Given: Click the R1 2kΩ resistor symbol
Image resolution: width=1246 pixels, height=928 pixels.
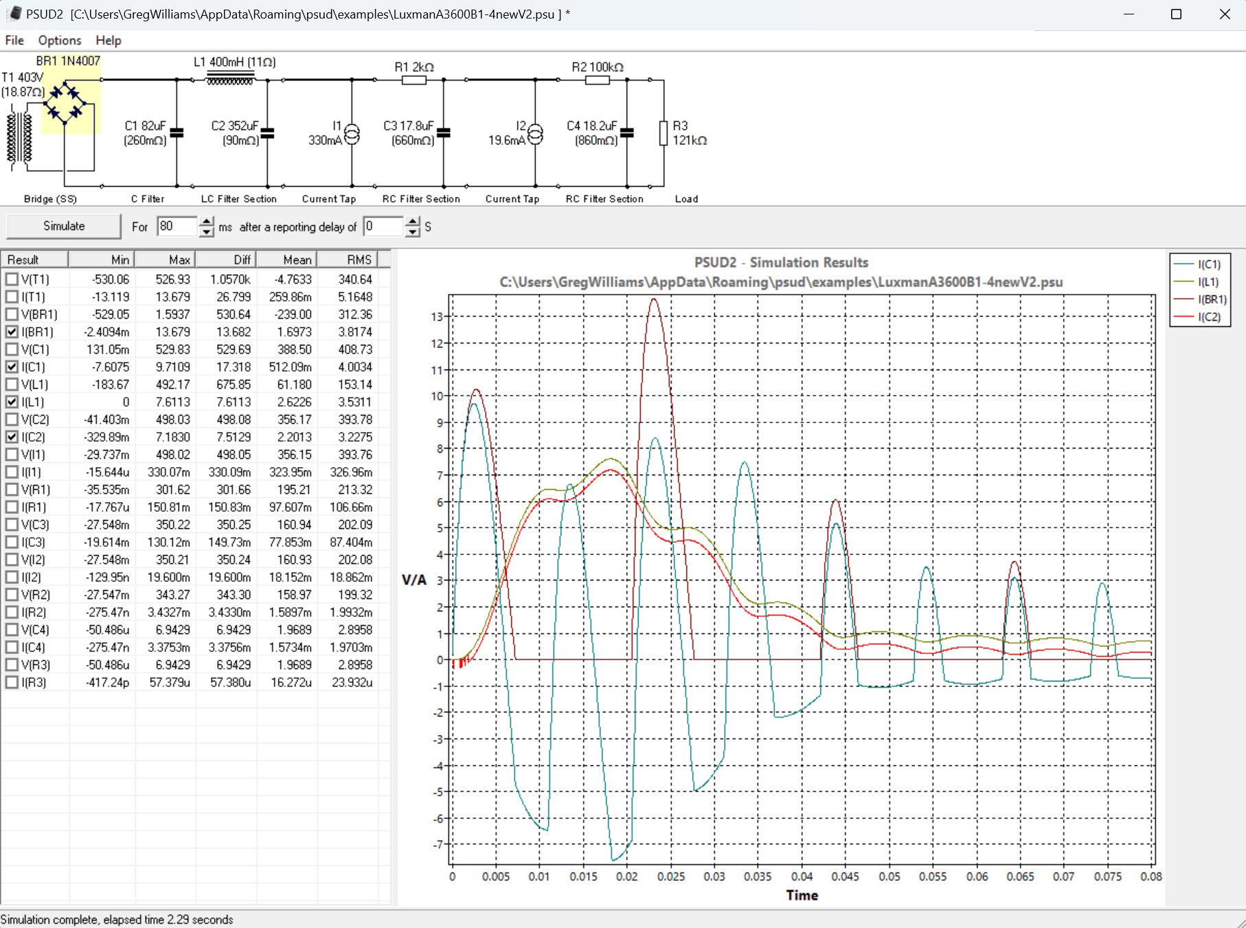Looking at the screenshot, I should point(414,80).
